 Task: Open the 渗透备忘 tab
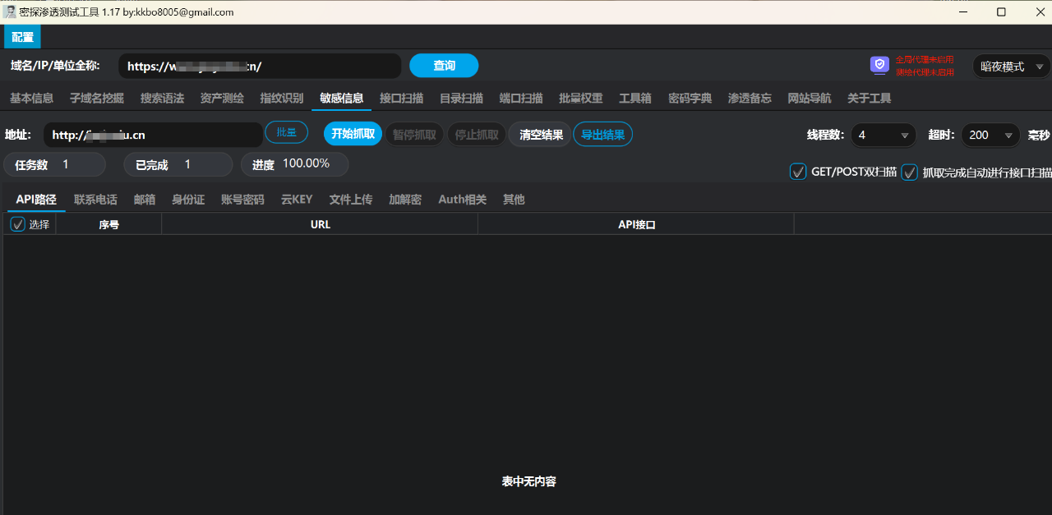click(x=750, y=98)
